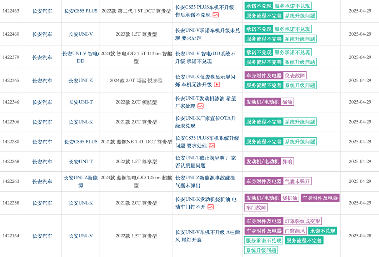Click 车身附件及电器 tag in row 1422365
The height and width of the screenshot is (257, 379).
click(x=264, y=76)
